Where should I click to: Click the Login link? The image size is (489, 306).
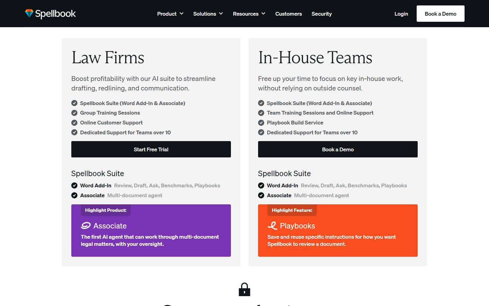coord(401,14)
